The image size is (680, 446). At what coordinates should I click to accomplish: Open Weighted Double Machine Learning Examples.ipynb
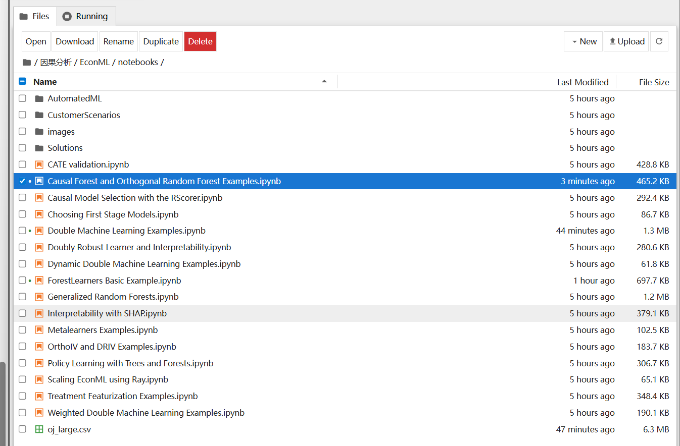(x=146, y=413)
